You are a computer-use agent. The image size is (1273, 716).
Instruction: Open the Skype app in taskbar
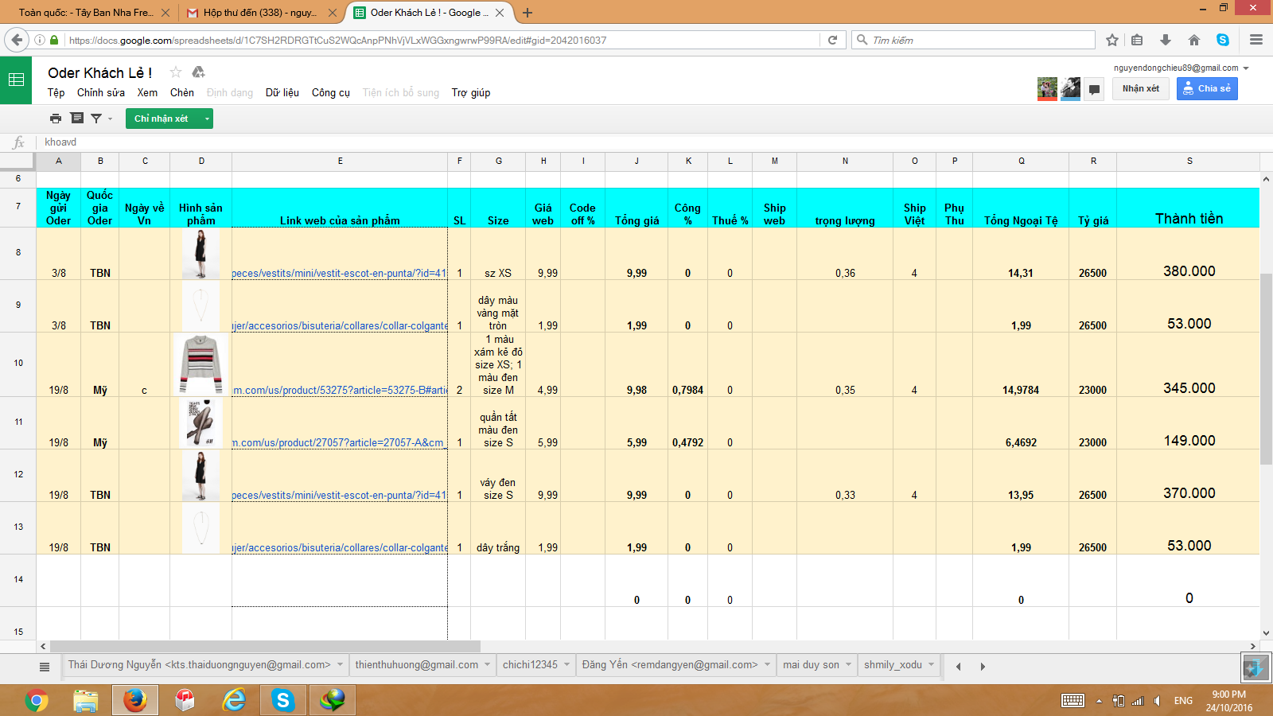(282, 700)
